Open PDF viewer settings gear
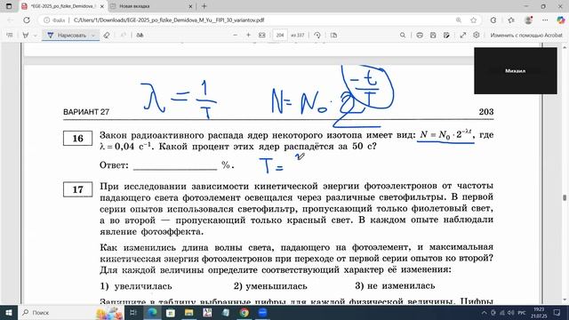 tap(477, 36)
